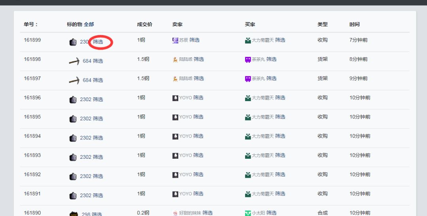
Task: Click the item 2302 icon in order 161892
Action: coord(73,177)
